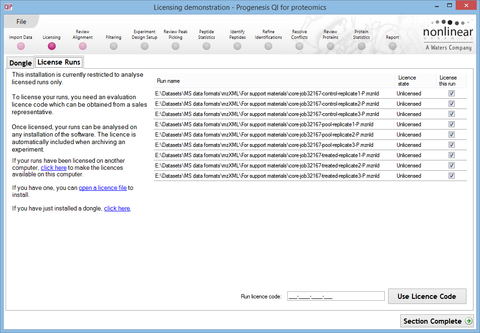Image resolution: width=480 pixels, height=333 pixels.
Task: Click the Resolve Conflicts step label
Action: point(300,35)
